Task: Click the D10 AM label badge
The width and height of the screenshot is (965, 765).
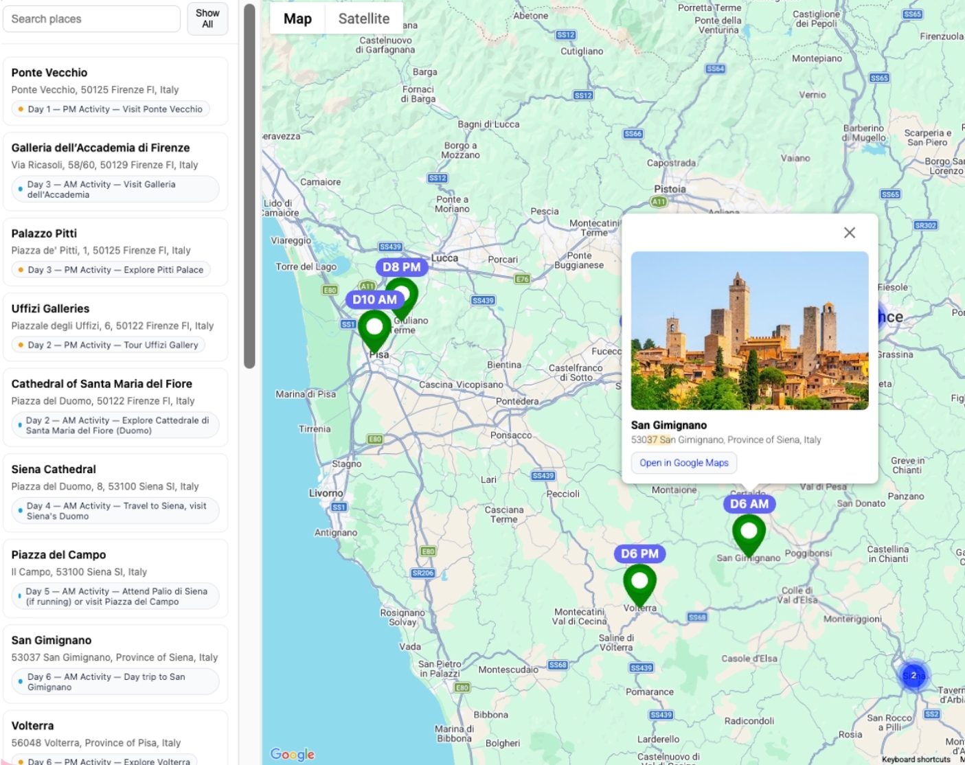Action: click(x=374, y=299)
